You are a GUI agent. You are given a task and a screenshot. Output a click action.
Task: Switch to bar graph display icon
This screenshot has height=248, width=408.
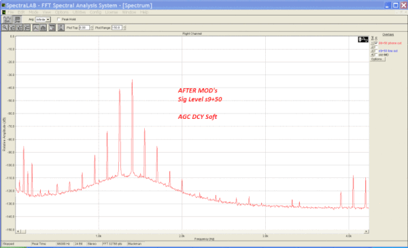(44, 28)
